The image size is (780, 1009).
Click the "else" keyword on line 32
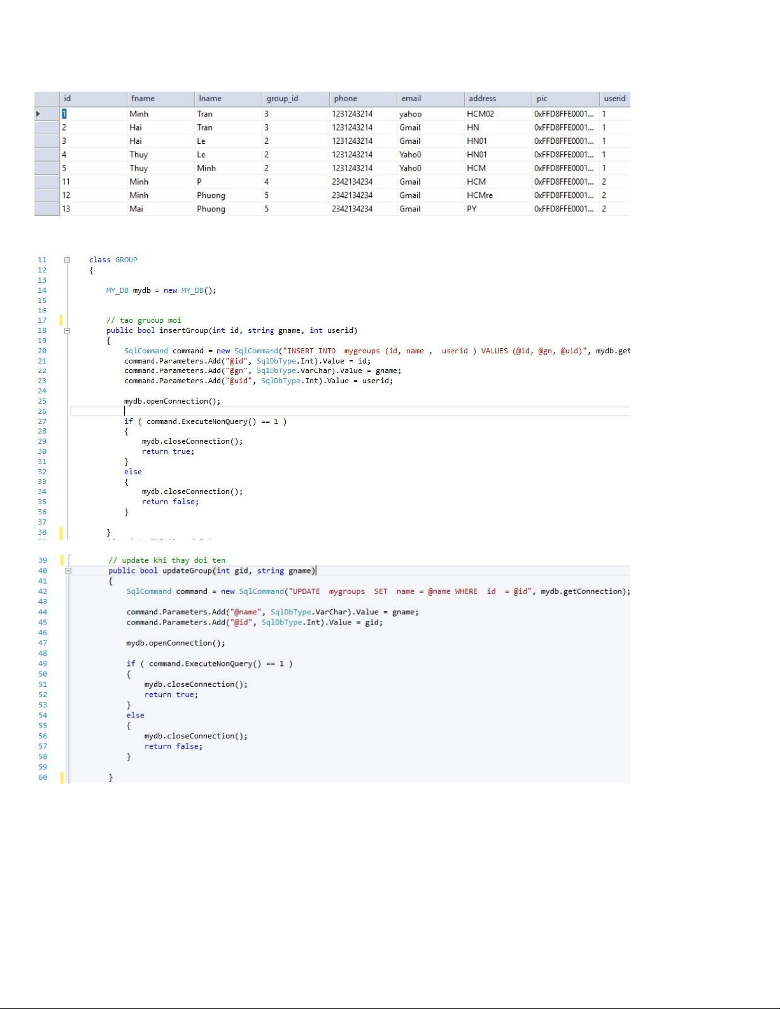pos(133,472)
